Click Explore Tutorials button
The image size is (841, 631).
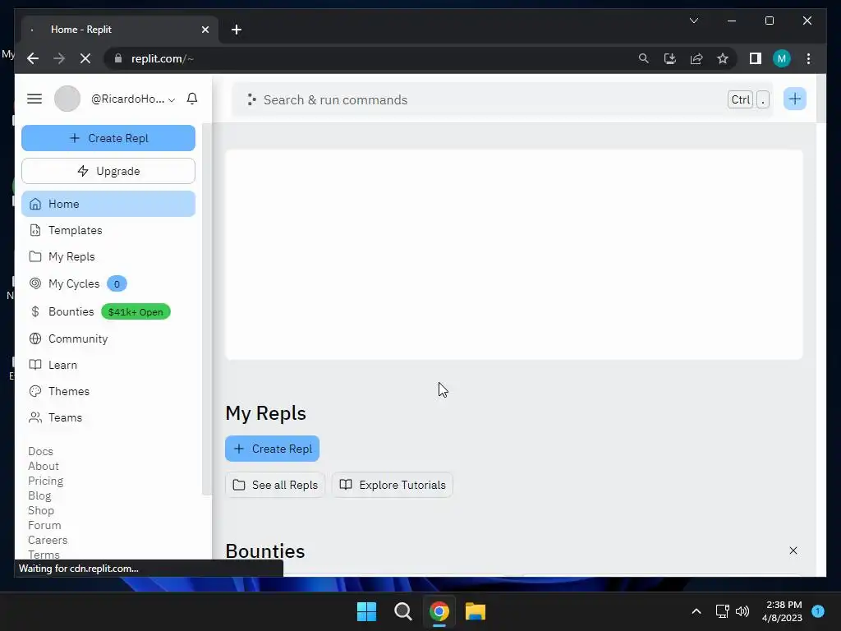coord(393,485)
